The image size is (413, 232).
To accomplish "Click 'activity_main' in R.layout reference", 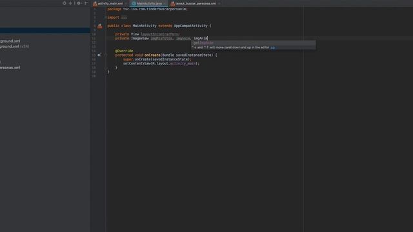I will click(x=183, y=63).
